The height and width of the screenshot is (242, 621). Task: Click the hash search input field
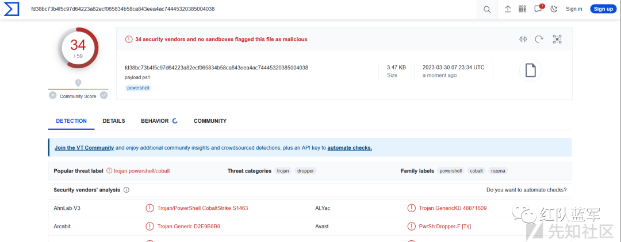pyautogui.click(x=250, y=9)
